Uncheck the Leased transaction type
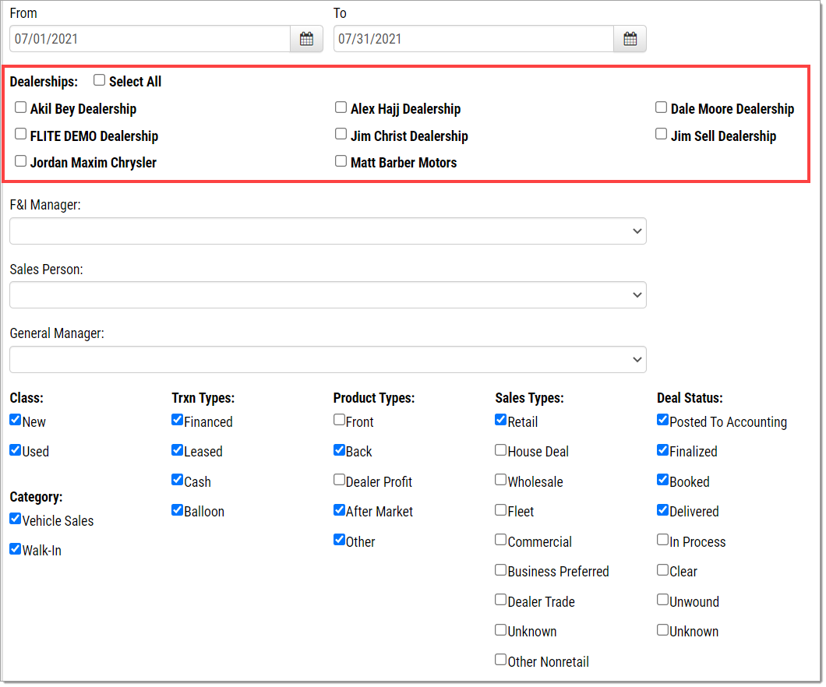This screenshot has width=826, height=687. [x=177, y=450]
